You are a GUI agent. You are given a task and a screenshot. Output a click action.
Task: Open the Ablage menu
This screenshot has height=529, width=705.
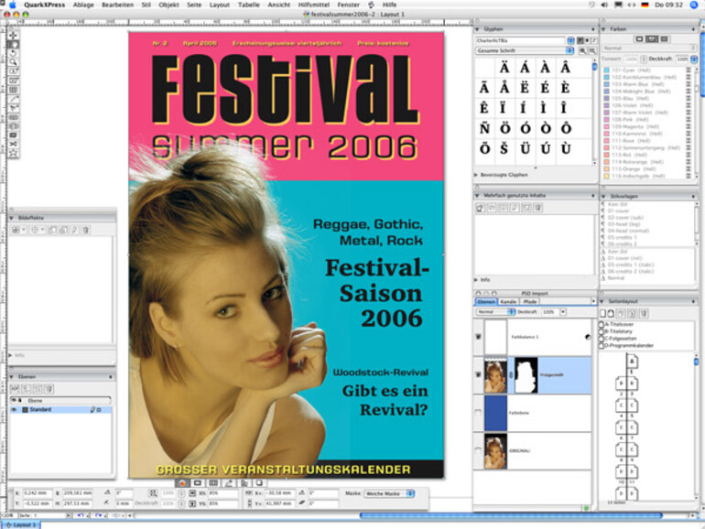click(83, 5)
